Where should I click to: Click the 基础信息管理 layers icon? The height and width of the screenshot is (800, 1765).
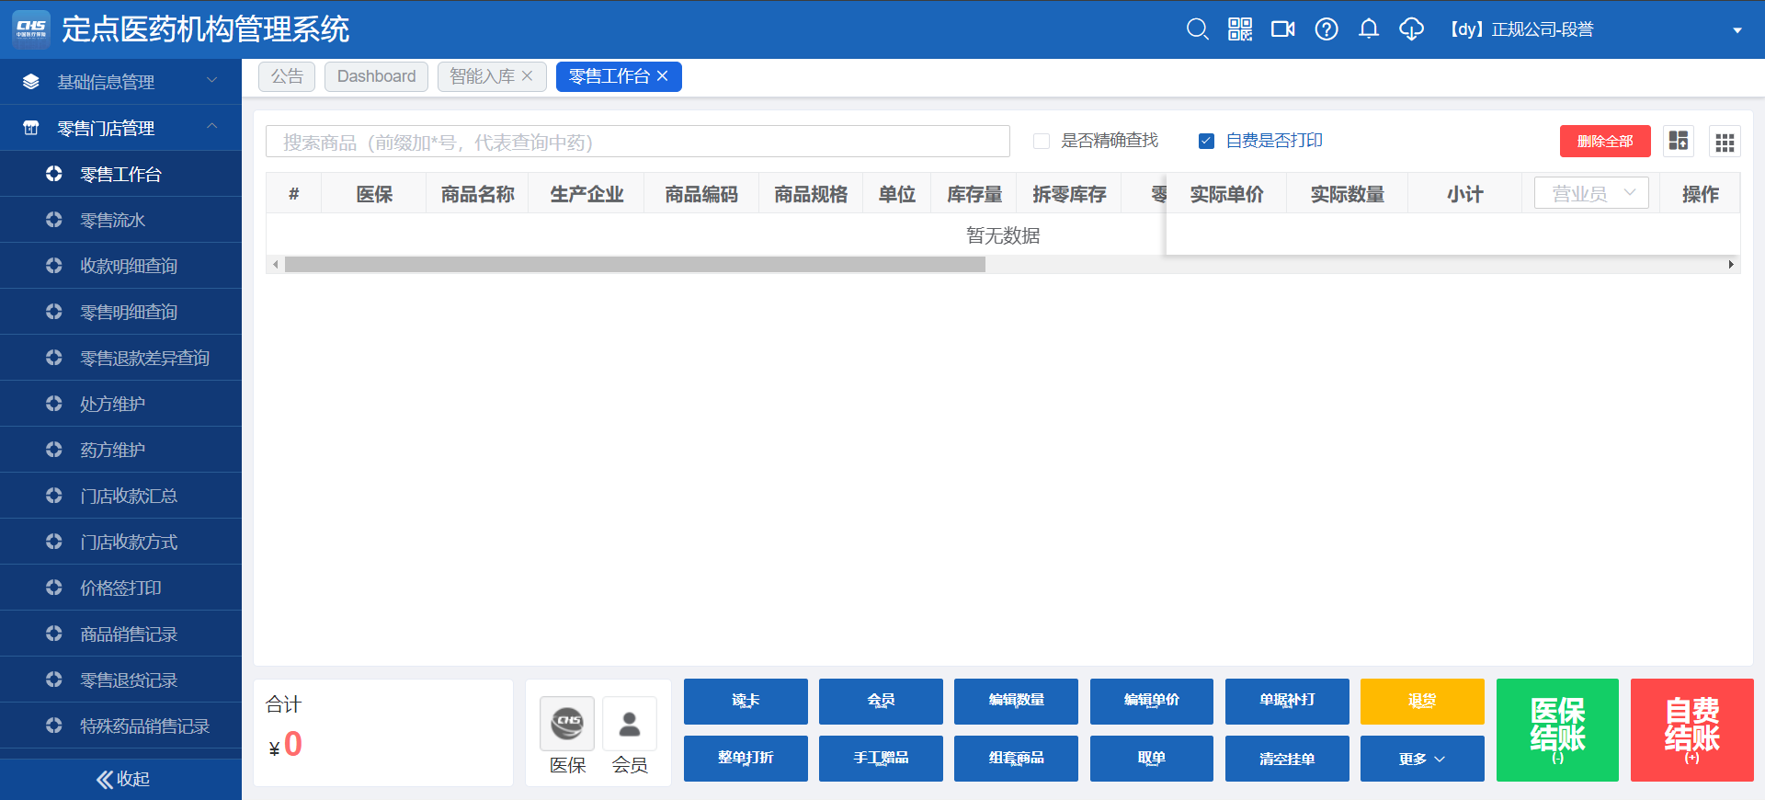[x=31, y=82]
